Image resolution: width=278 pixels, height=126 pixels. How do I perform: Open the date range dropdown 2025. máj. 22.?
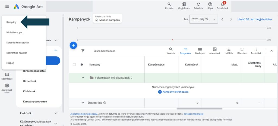click(203, 19)
